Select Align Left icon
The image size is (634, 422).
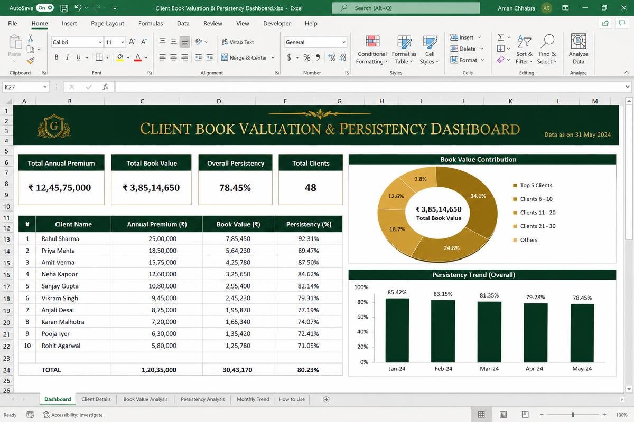162,57
